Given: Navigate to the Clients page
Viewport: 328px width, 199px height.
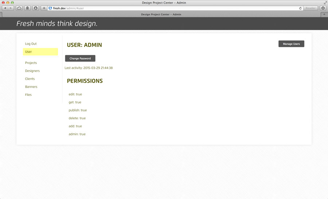Looking at the screenshot, I should point(30,79).
